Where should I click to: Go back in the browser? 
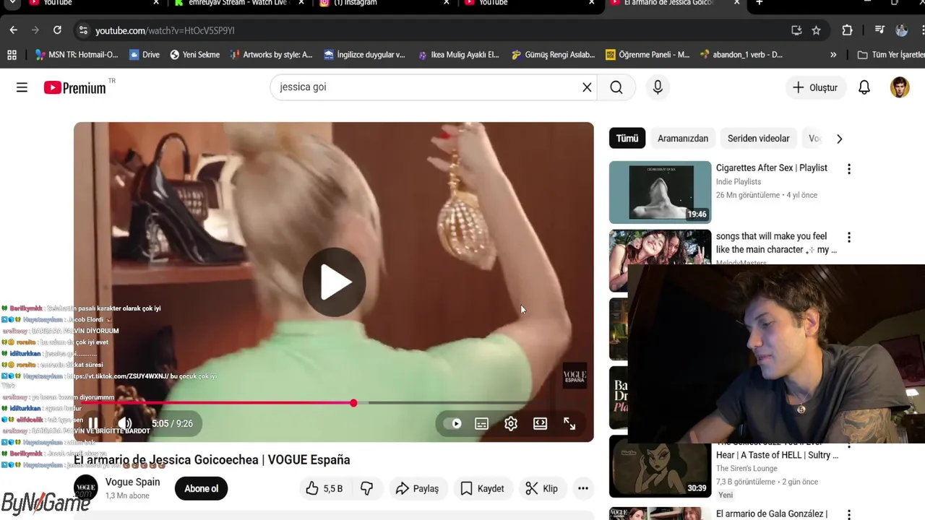[13, 30]
